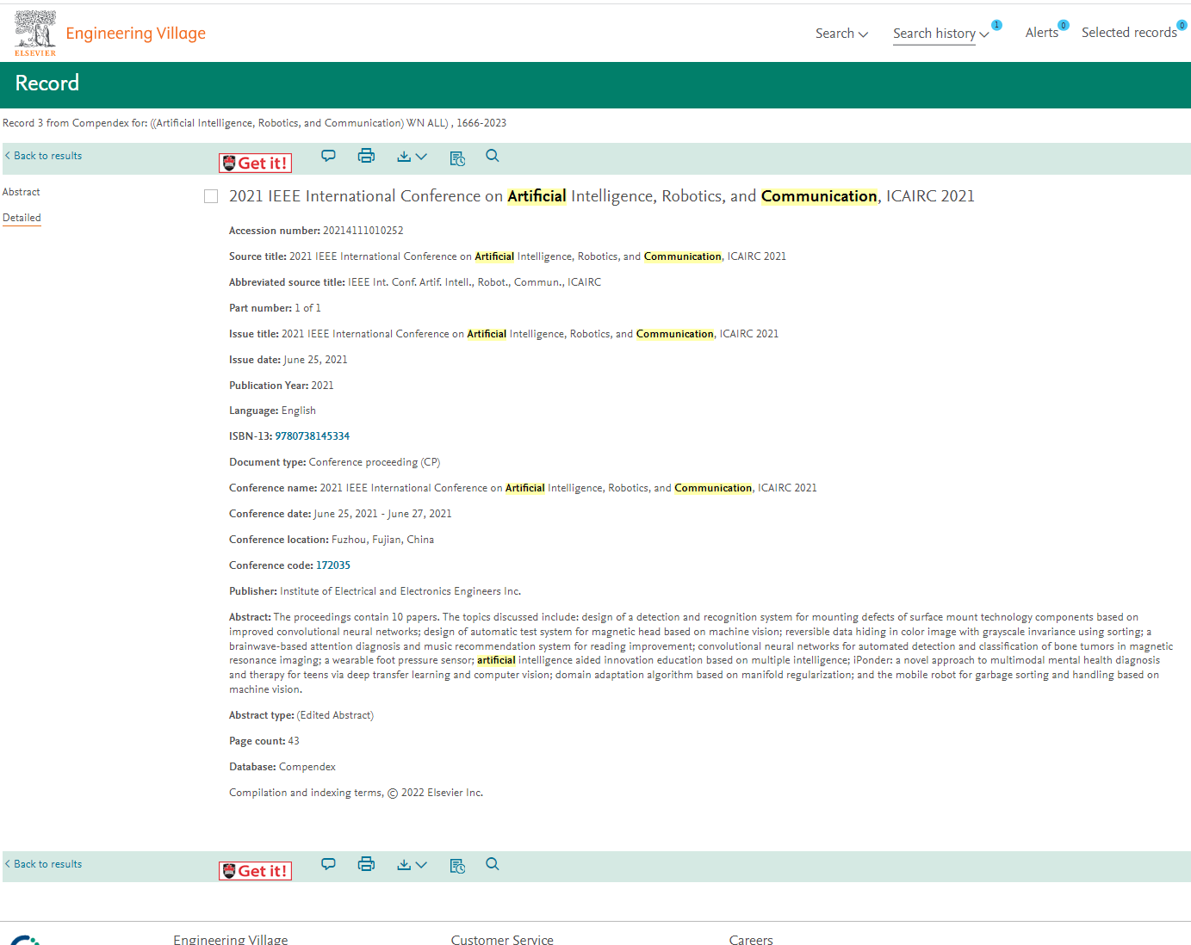Click the Conference location Fuzhou, Fujian, China text
Image resolution: width=1191 pixels, height=945 pixels.
click(332, 540)
